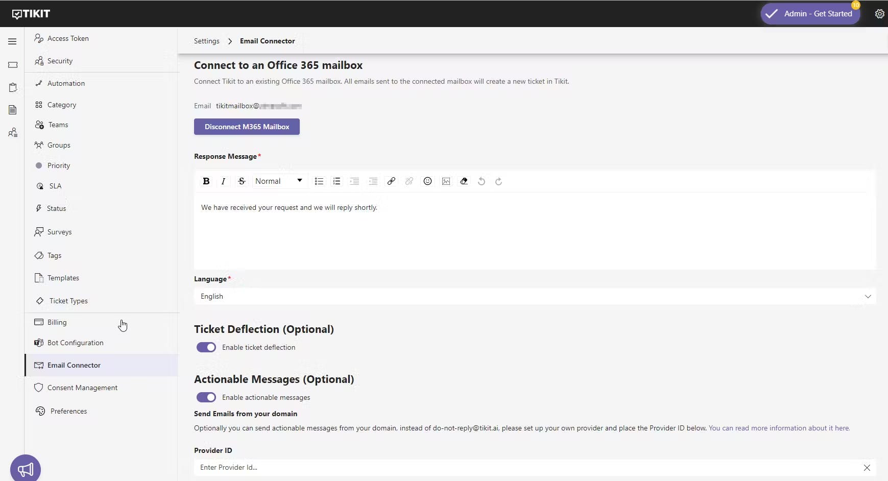The image size is (888, 481).
Task: Select Email Connector in sidebar
Action: coord(102,365)
